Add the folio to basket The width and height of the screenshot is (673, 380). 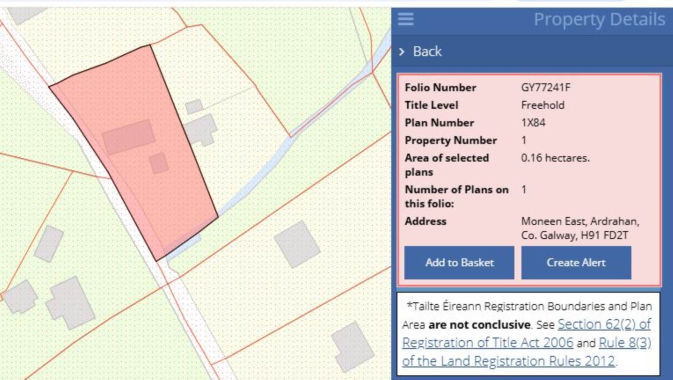pos(459,263)
